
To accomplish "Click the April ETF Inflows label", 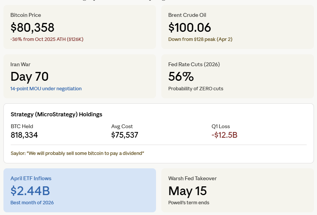I will click(31, 179).
